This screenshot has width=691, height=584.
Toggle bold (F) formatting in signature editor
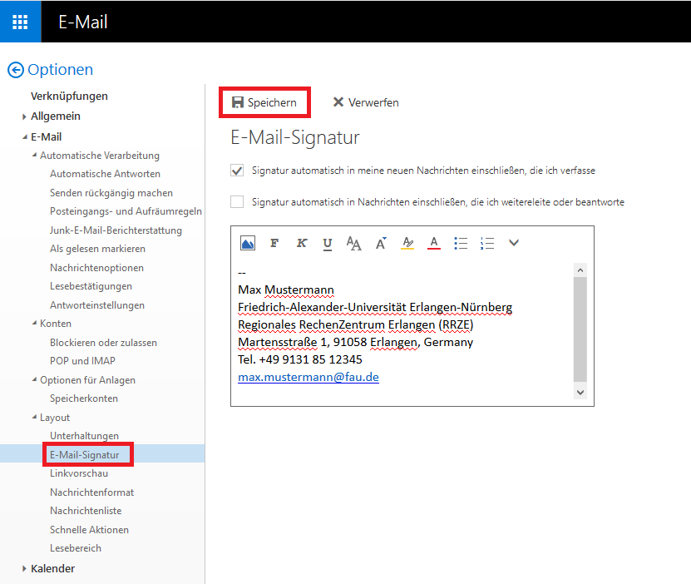click(274, 243)
